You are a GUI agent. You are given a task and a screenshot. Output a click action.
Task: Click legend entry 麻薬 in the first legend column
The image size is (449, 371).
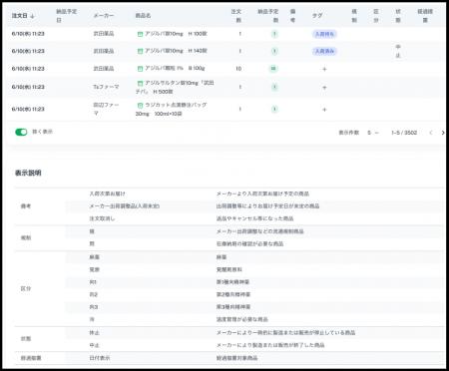click(x=95, y=257)
